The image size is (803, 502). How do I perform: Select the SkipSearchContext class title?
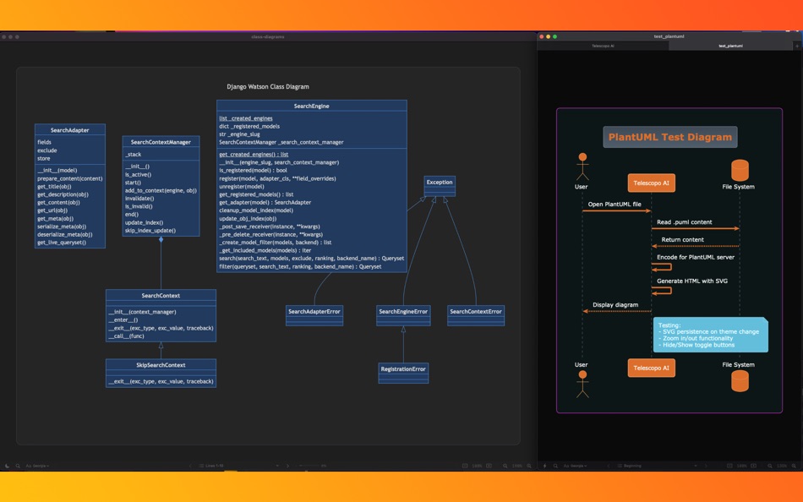pos(161,365)
